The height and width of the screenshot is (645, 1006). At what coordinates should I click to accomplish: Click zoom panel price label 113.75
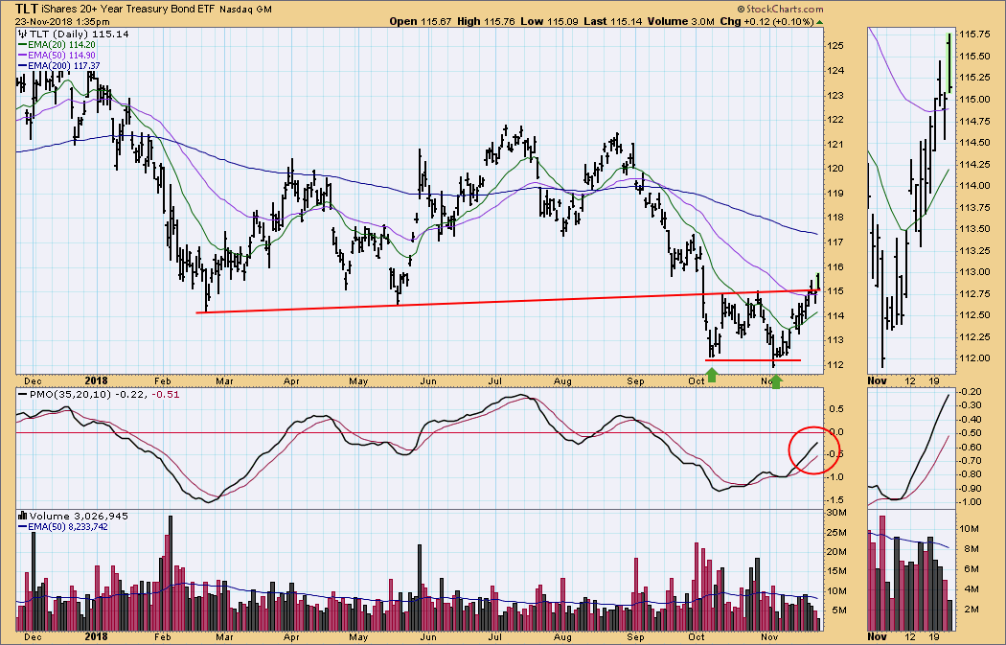pos(974,207)
